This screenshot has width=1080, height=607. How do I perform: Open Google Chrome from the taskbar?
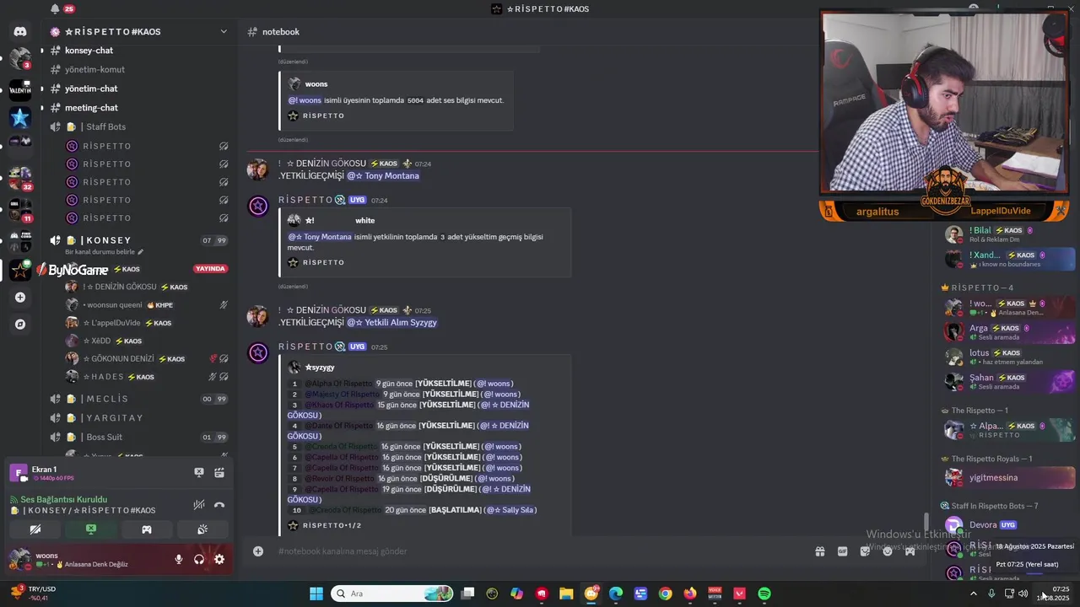point(666,594)
